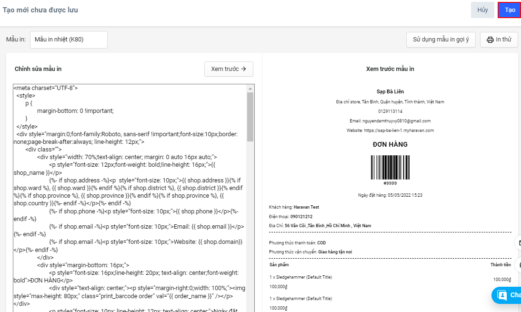Click Sử dụng mẫu in gợi ý

click(441, 40)
